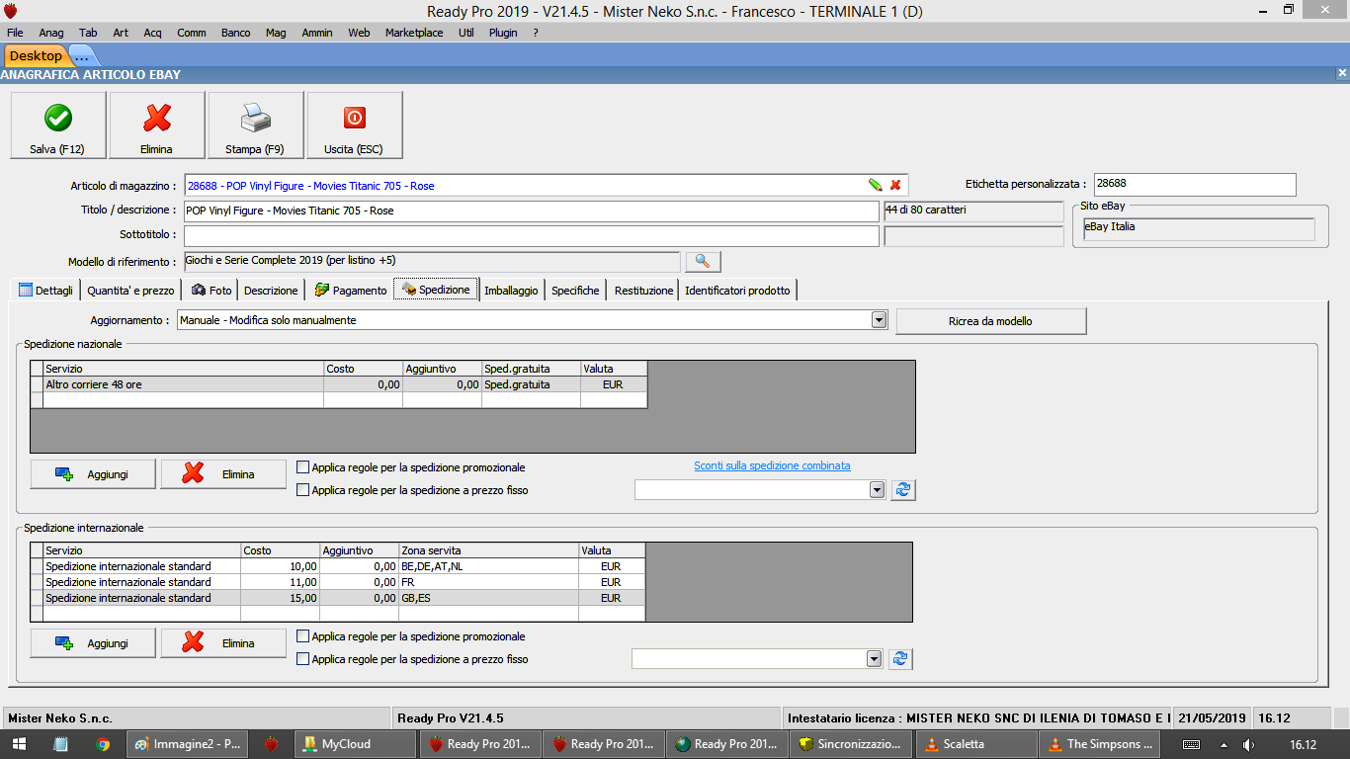Open the Scaletta VLC taskbar item
The height and width of the screenshot is (759, 1350).
click(974, 744)
